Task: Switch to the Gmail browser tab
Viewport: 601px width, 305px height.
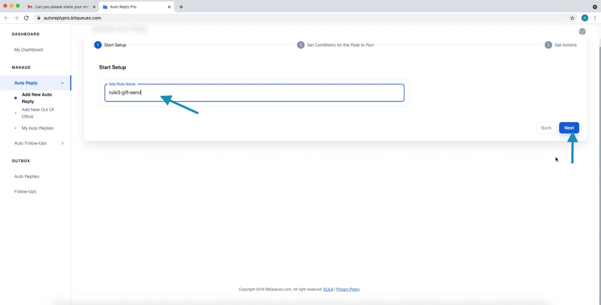Action: [x=61, y=7]
